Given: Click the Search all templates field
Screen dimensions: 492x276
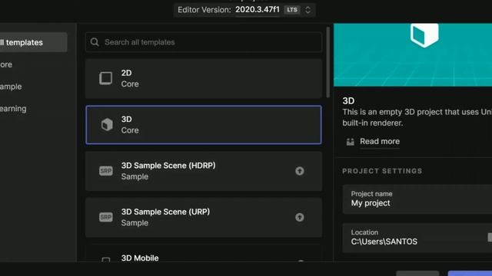Looking at the screenshot, I should tap(203, 42).
